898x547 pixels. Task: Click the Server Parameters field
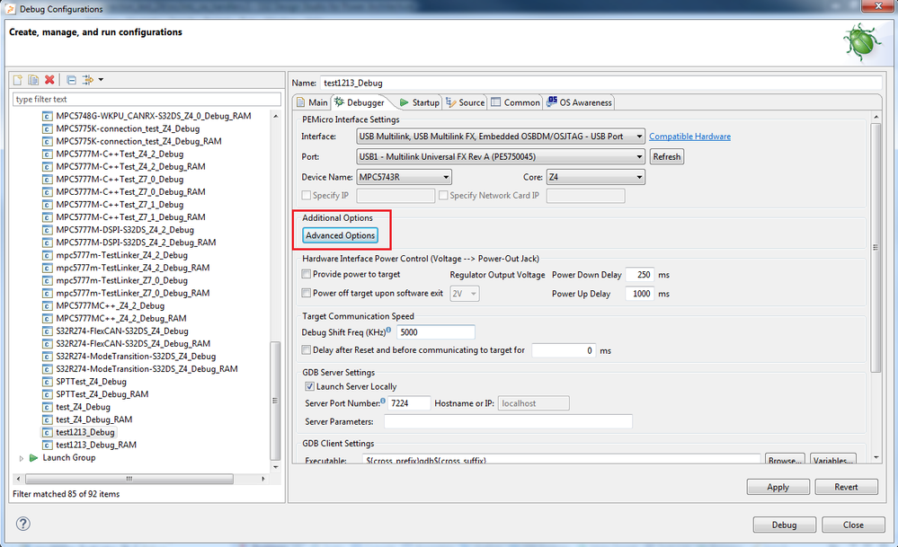(x=508, y=421)
